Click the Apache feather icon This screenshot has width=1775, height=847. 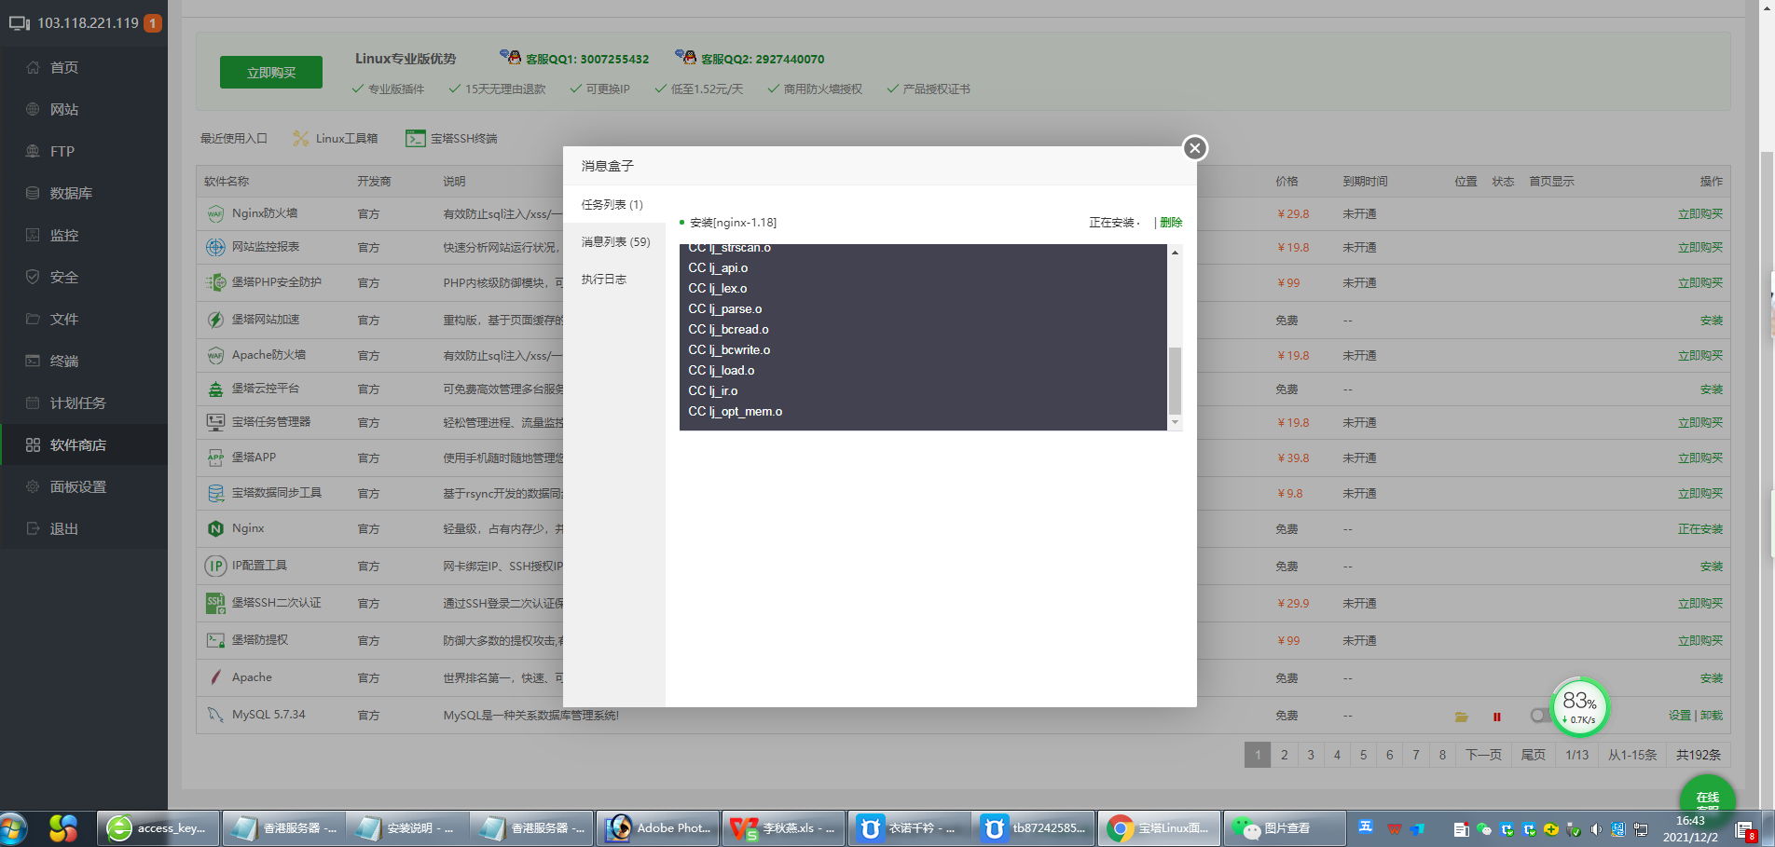click(x=215, y=677)
